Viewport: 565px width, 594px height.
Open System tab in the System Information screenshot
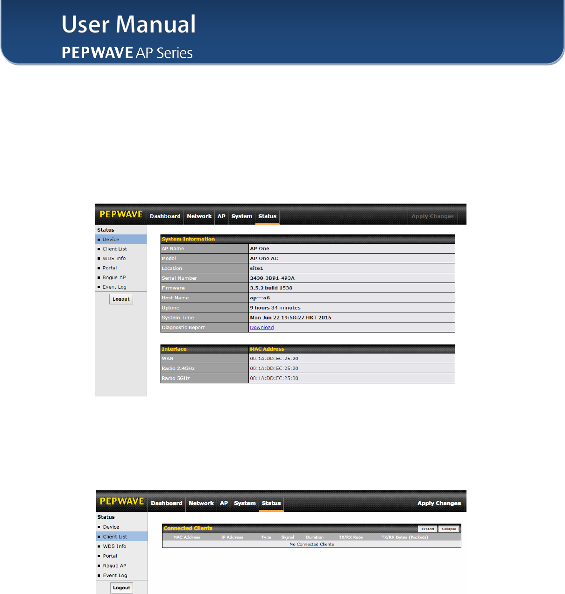241,216
